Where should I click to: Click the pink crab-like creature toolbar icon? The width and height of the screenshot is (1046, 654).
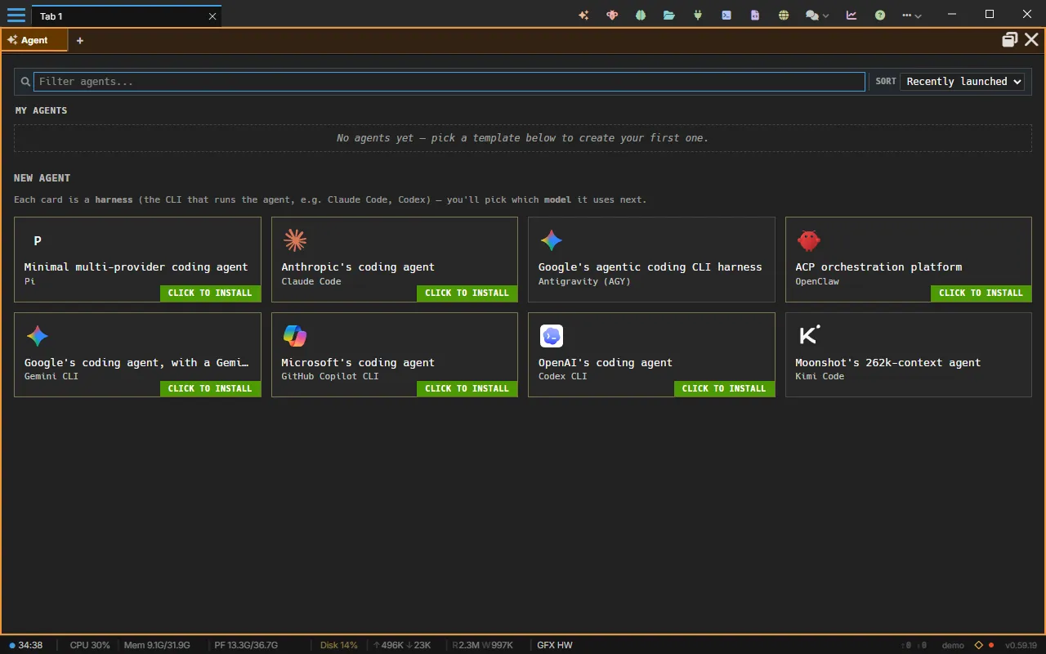612,15
